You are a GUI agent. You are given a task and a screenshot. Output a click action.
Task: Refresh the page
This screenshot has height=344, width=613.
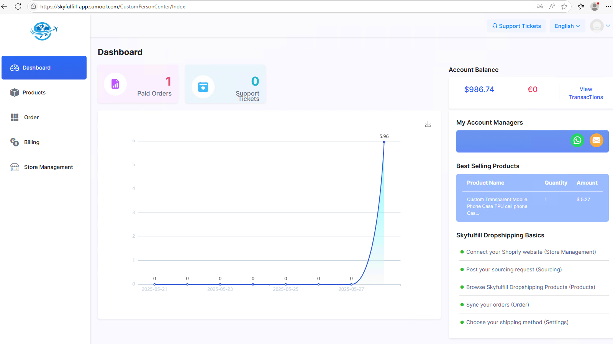(x=18, y=6)
